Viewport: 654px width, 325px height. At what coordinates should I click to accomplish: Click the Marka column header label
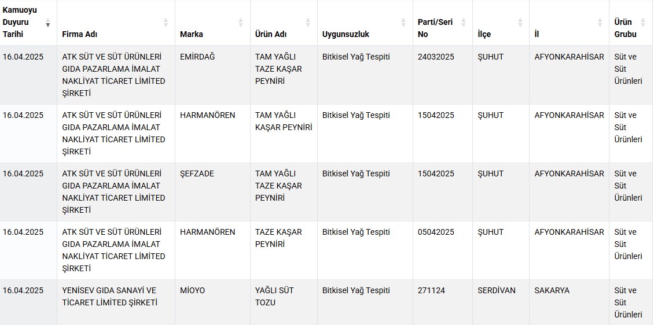pyautogui.click(x=192, y=34)
